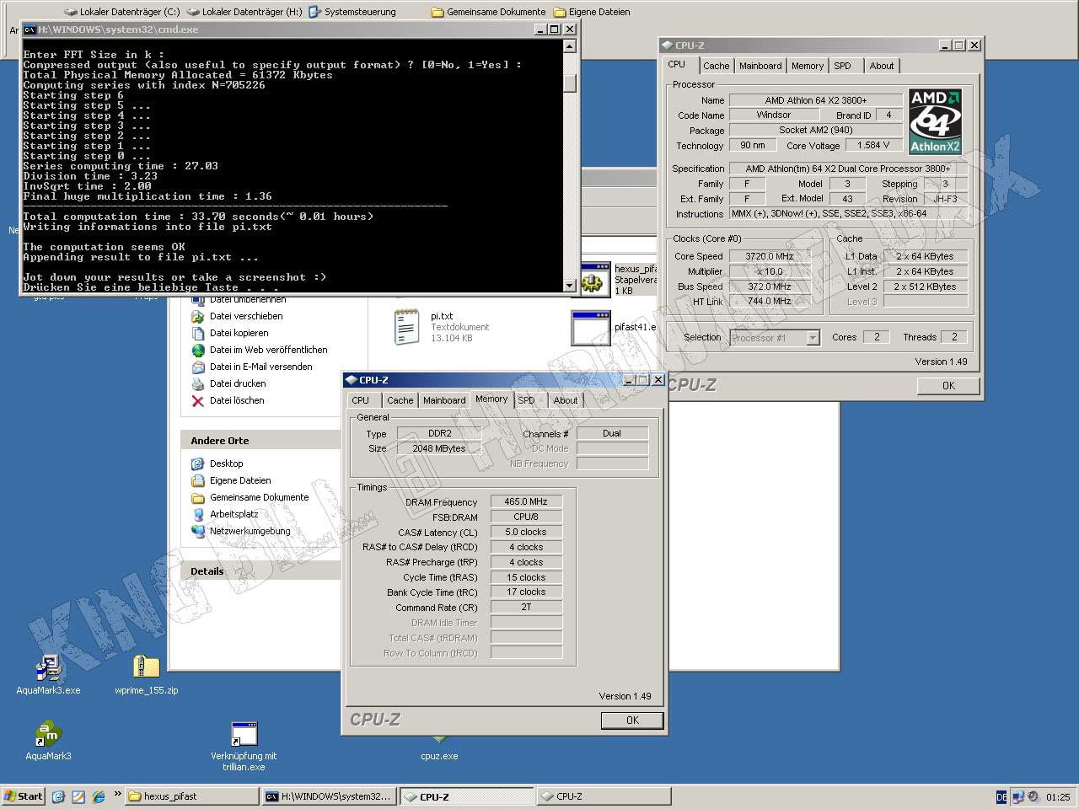Expand the quick launch chevron on taskbar
This screenshot has width=1079, height=809.
[x=117, y=794]
